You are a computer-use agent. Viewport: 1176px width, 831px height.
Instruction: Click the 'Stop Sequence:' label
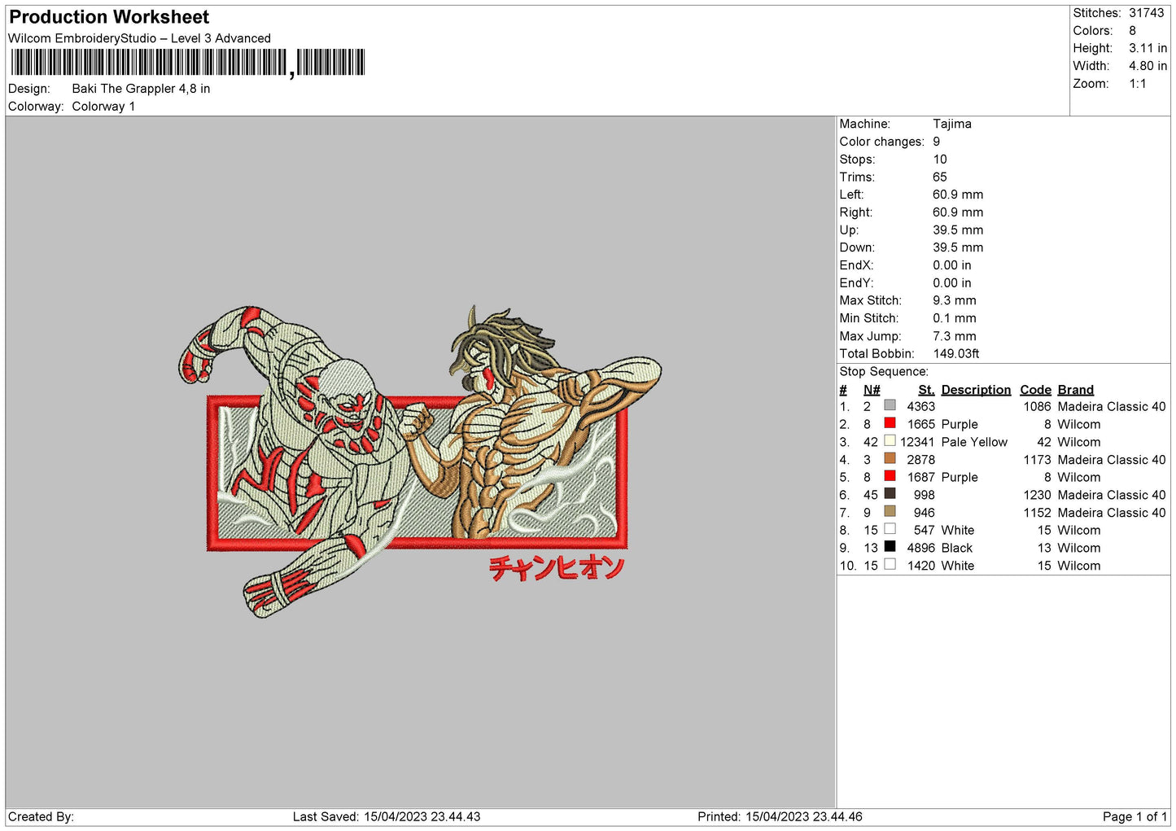[883, 372]
